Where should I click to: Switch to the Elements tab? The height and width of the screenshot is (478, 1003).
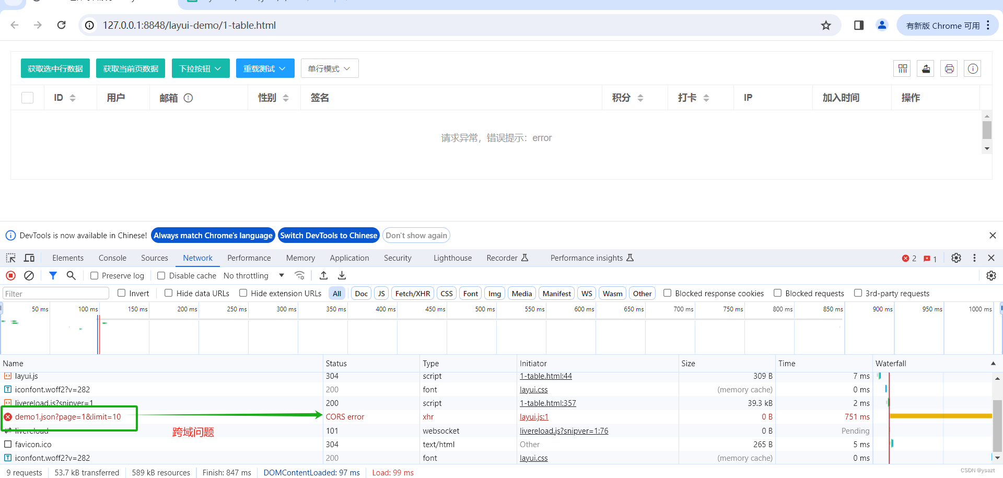click(68, 258)
